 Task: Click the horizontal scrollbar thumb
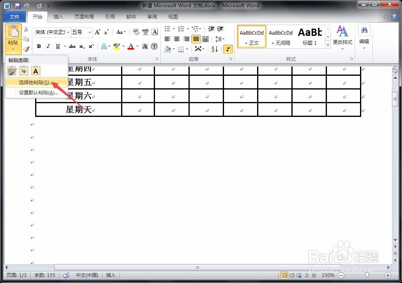pyautogui.click(x=197, y=267)
